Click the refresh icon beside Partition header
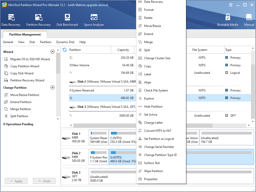Viewport: 256px width, 192px height. [64, 50]
